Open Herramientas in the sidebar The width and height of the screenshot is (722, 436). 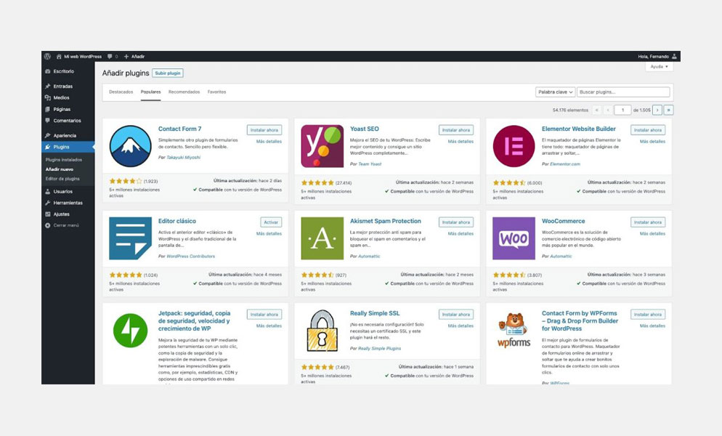pos(68,203)
